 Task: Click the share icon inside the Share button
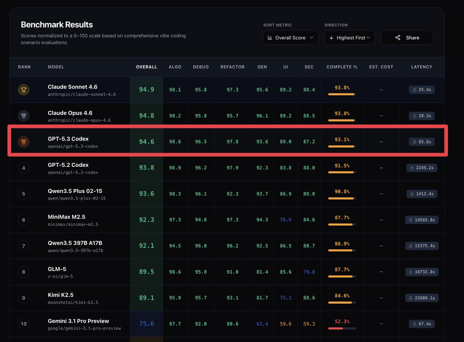[398, 37]
